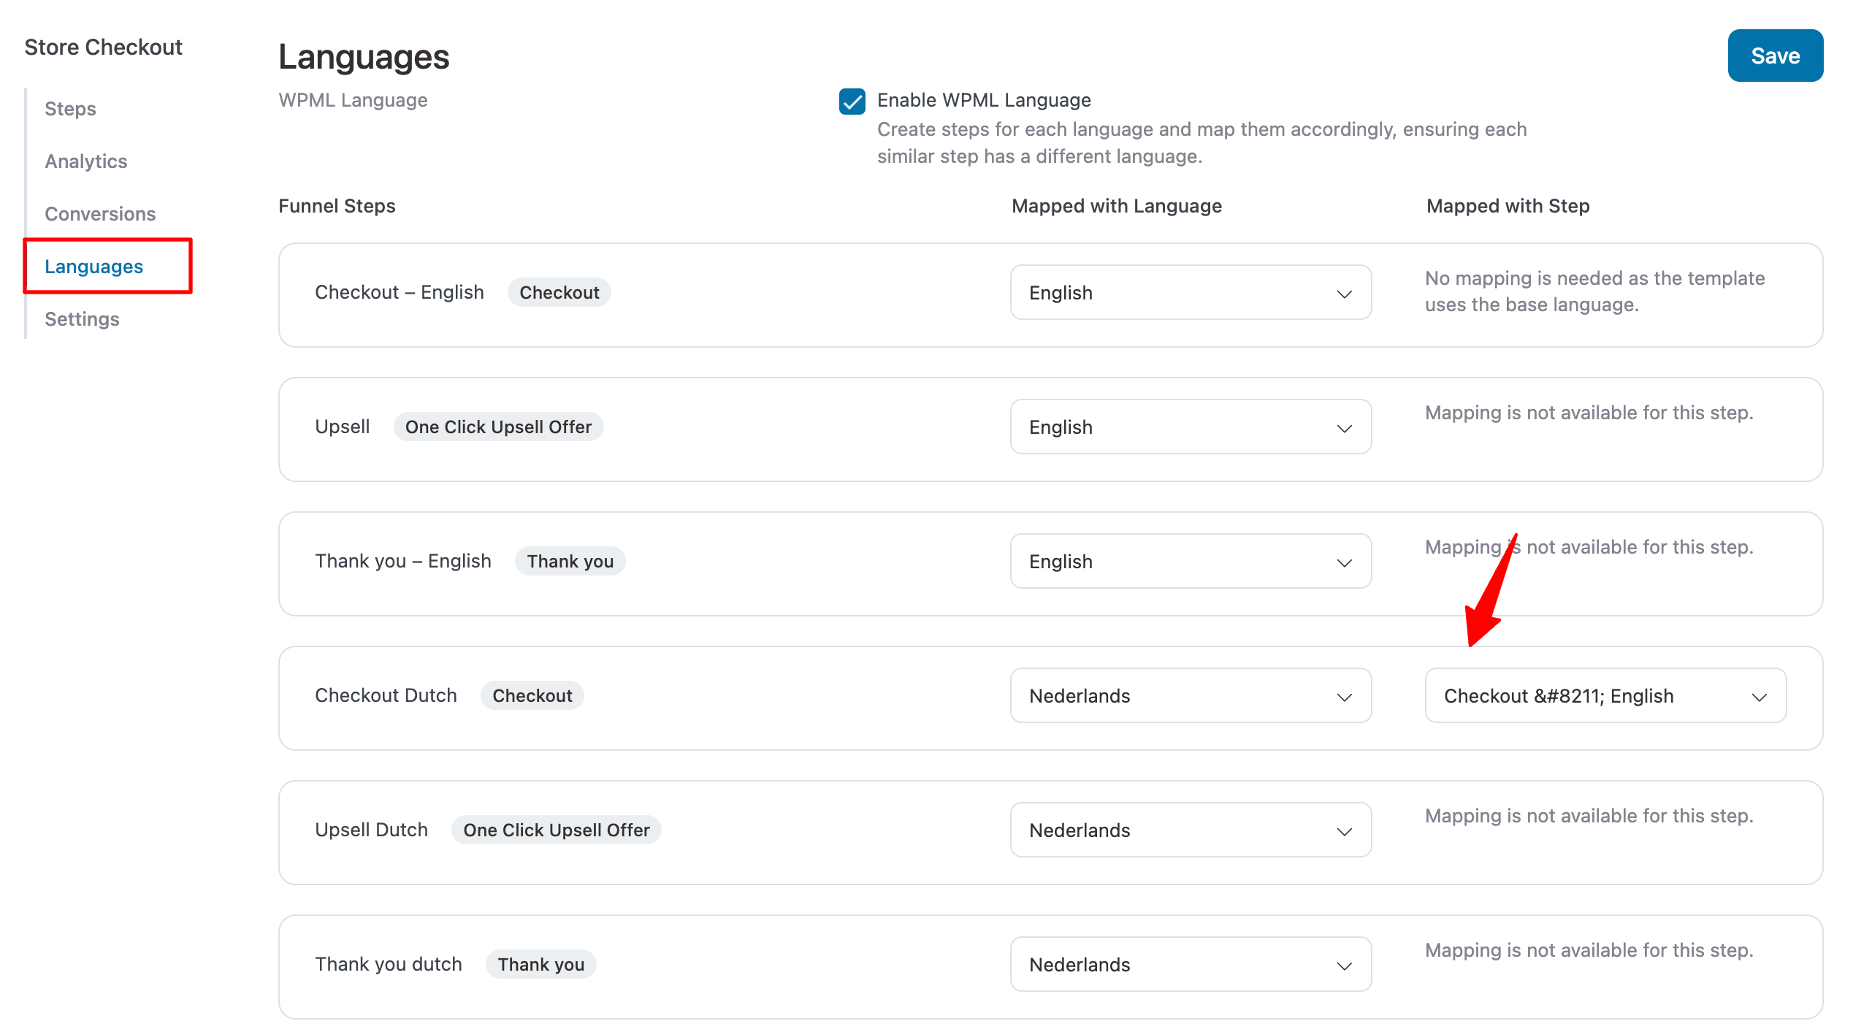Go to the Analytics sidebar section
1853x1024 pixels.
click(x=85, y=161)
